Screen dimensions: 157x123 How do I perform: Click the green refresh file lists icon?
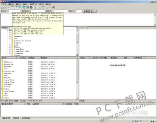click(x=24, y=7)
